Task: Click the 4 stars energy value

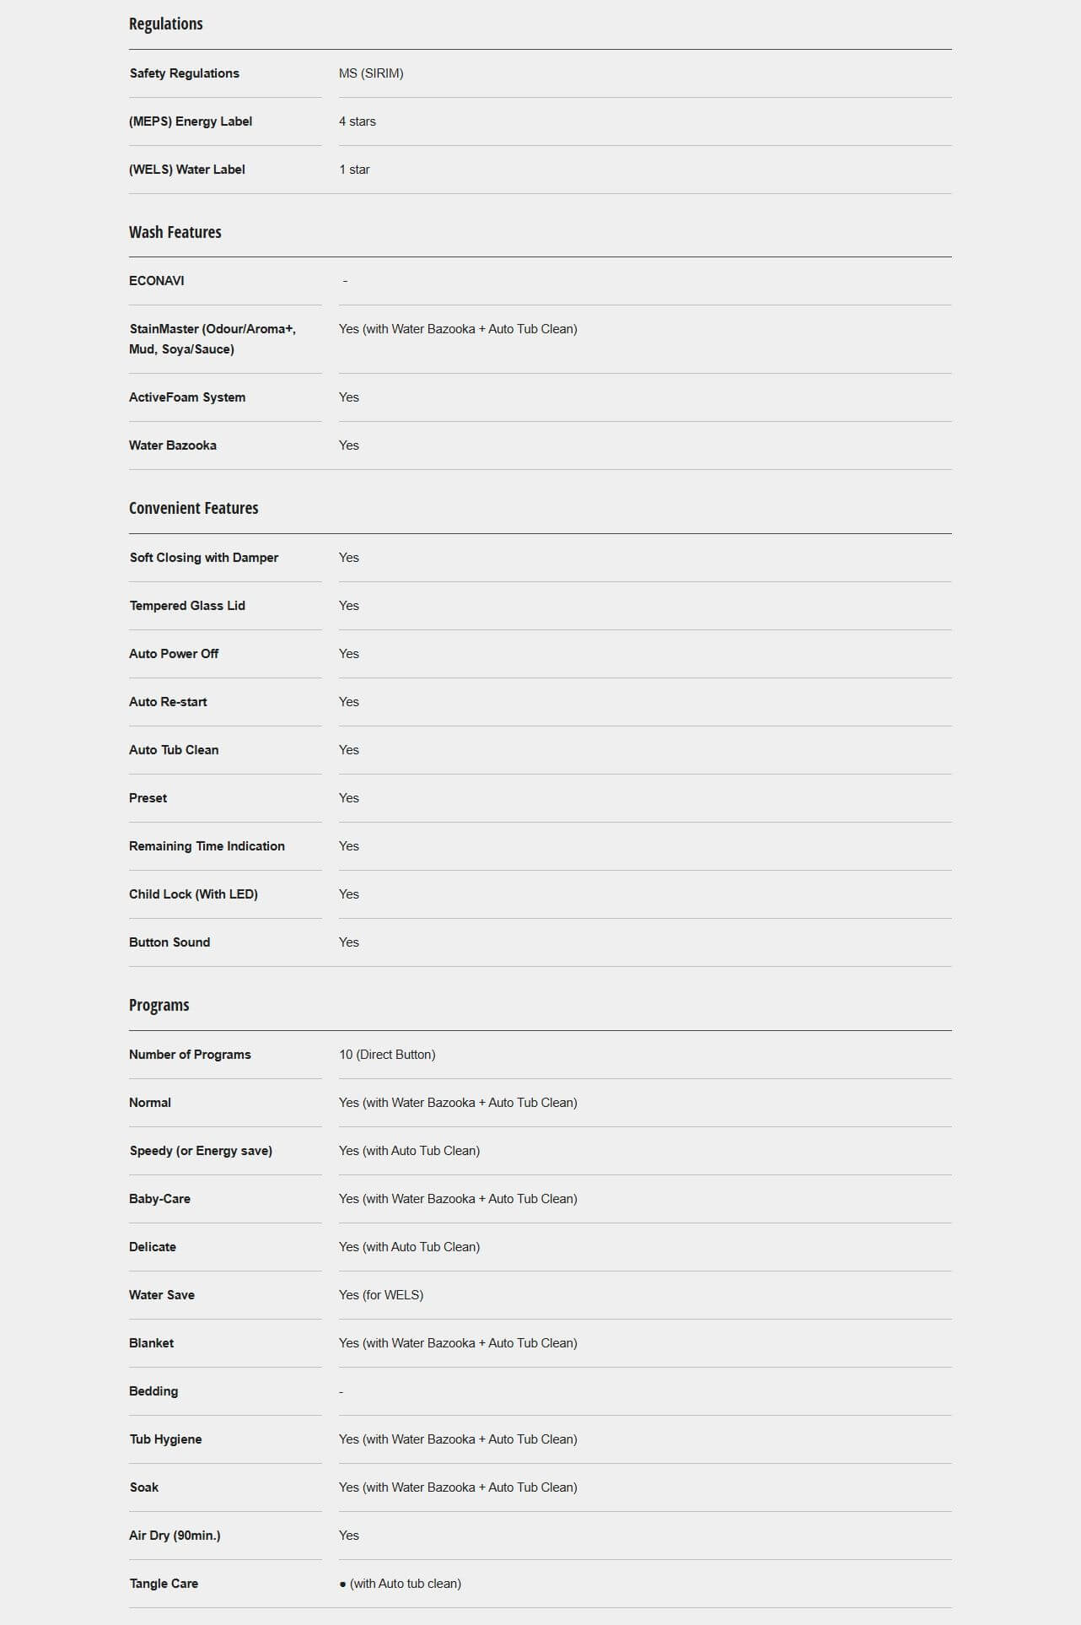Action: (x=358, y=121)
